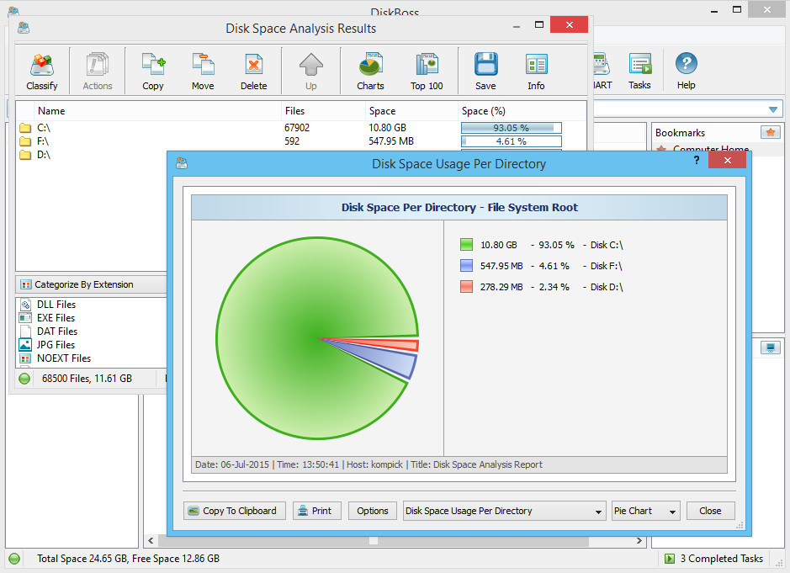This screenshot has height=573, width=790.
Task: Click the Print button
Action: [x=317, y=511]
